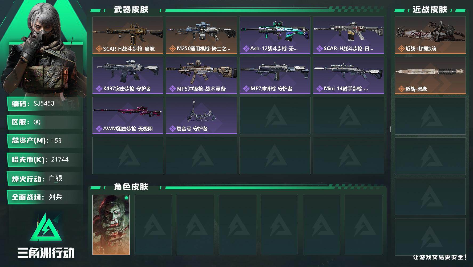Click the 编码 SJ5453 info row
The image size is (473, 267).
click(45, 104)
